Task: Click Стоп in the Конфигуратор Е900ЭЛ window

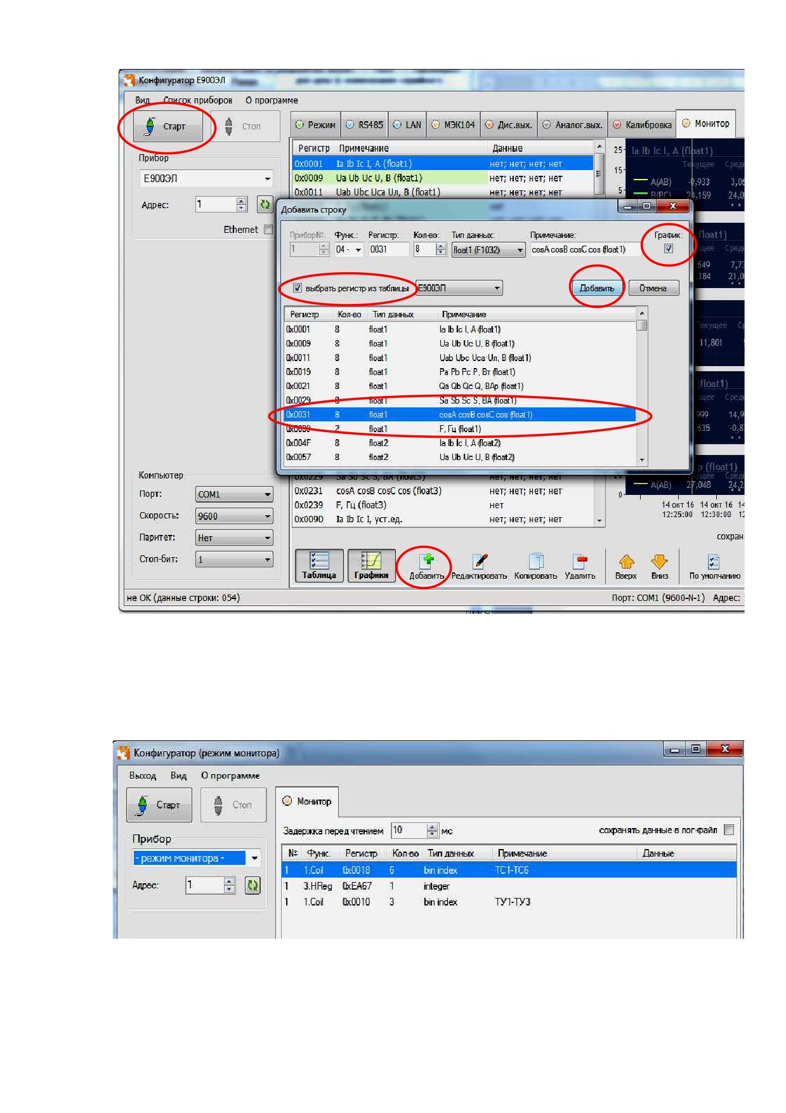Action: coord(245,126)
